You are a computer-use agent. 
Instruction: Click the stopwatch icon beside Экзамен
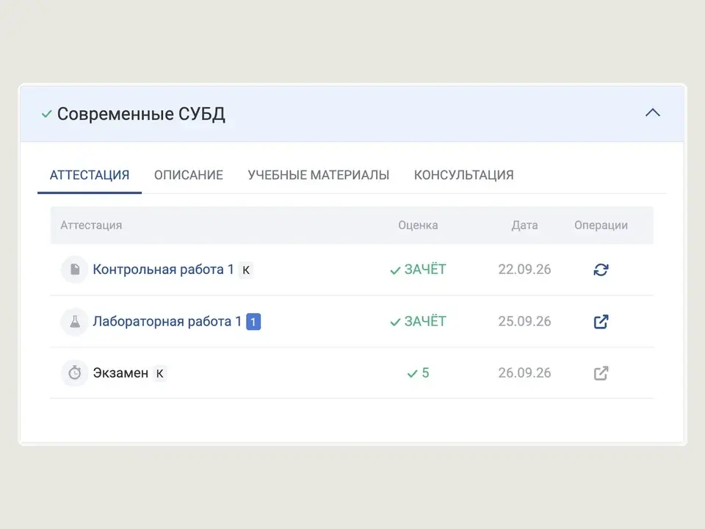[x=75, y=373]
